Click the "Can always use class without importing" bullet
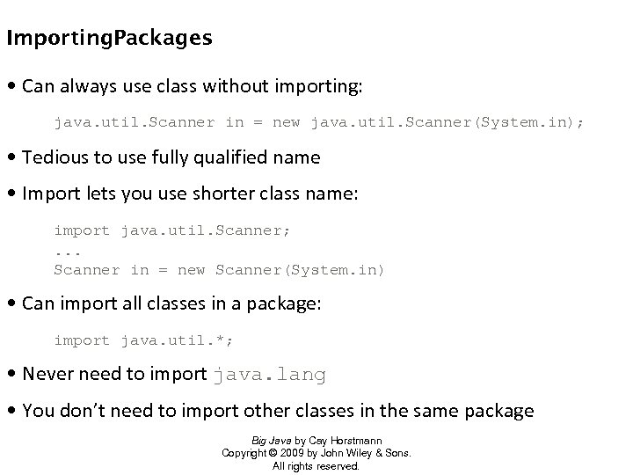633x475 pixels. pyautogui.click(x=198, y=86)
